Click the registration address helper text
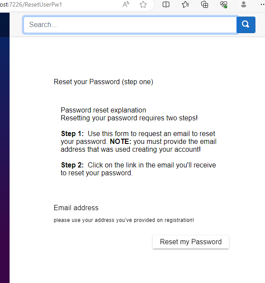 click(x=124, y=220)
